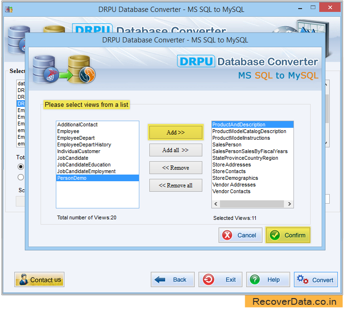Open Help in the main window

pos(268,279)
